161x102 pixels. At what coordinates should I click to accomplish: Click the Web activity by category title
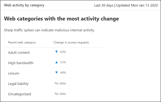click(x=24, y=5)
